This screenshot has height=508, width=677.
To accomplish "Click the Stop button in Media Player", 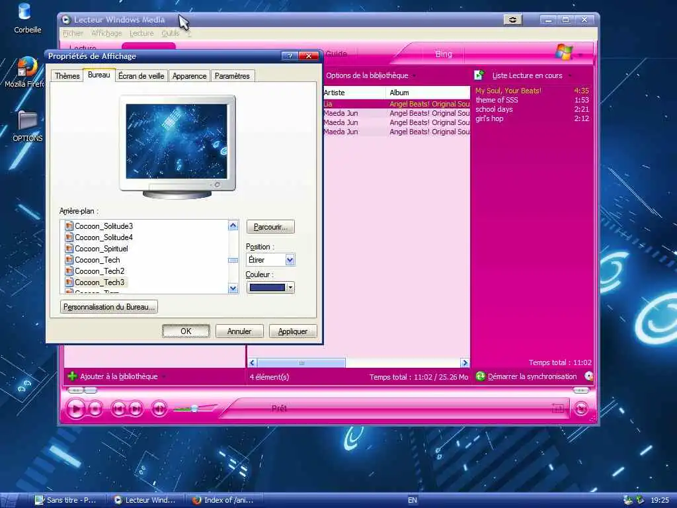I will coord(95,408).
